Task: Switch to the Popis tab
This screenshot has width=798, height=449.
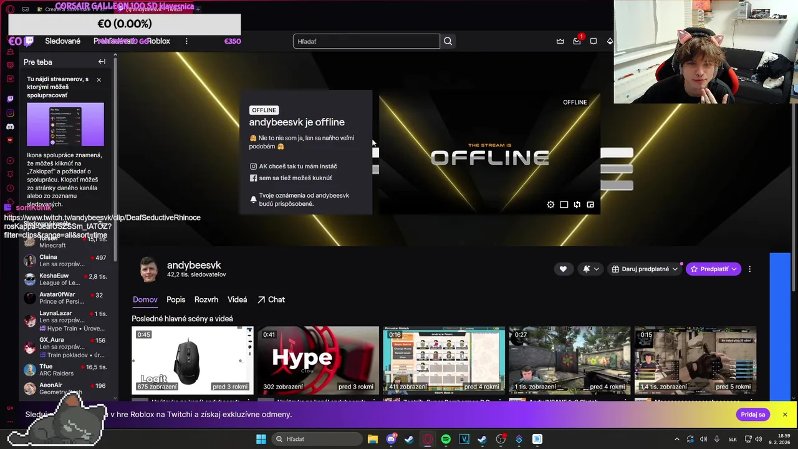Action: 176,300
